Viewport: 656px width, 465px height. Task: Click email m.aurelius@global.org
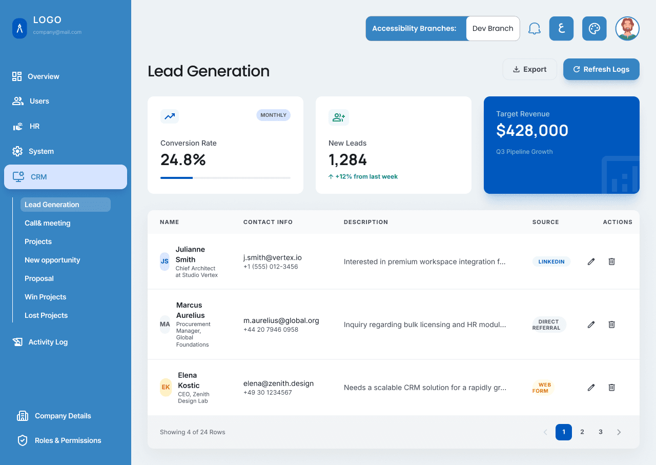(281, 320)
